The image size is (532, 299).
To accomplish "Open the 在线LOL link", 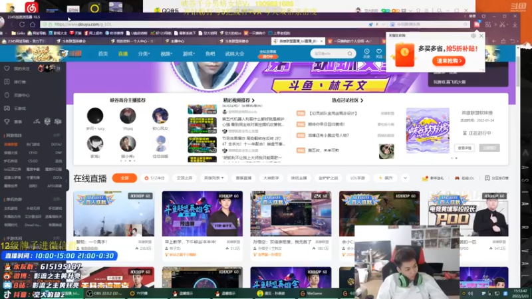I will [x=465, y=178].
